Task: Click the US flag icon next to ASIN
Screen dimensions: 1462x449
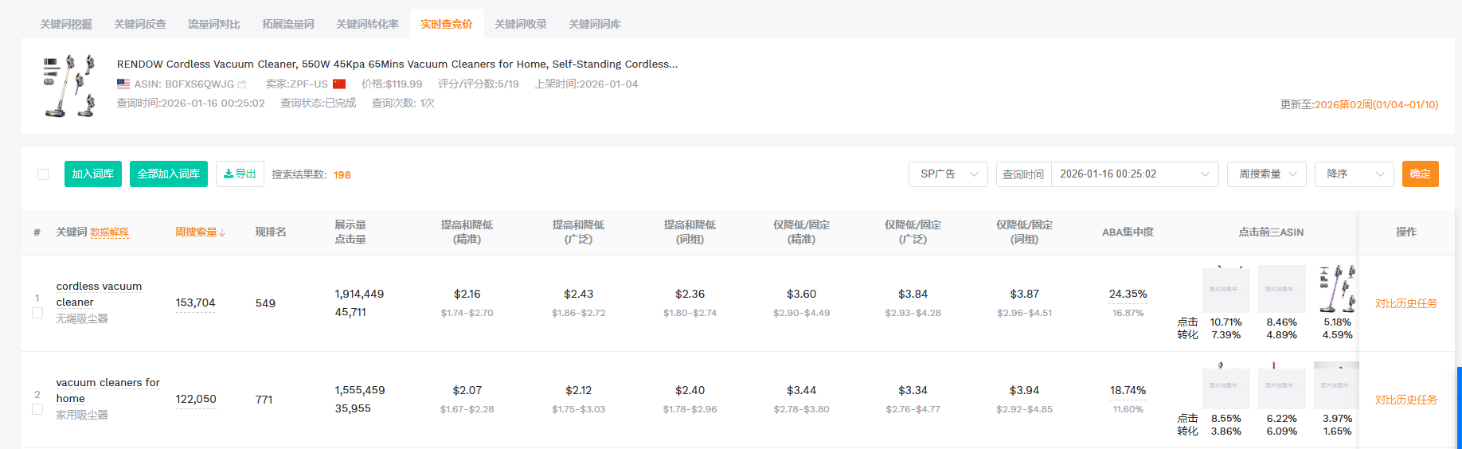Action: tap(123, 84)
